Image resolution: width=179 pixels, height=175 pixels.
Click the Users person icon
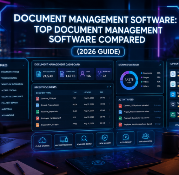pos(82,74)
